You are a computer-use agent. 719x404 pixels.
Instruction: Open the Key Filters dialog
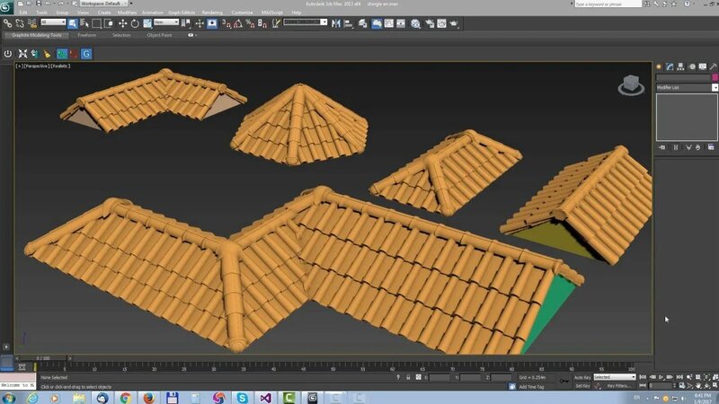[619, 386]
